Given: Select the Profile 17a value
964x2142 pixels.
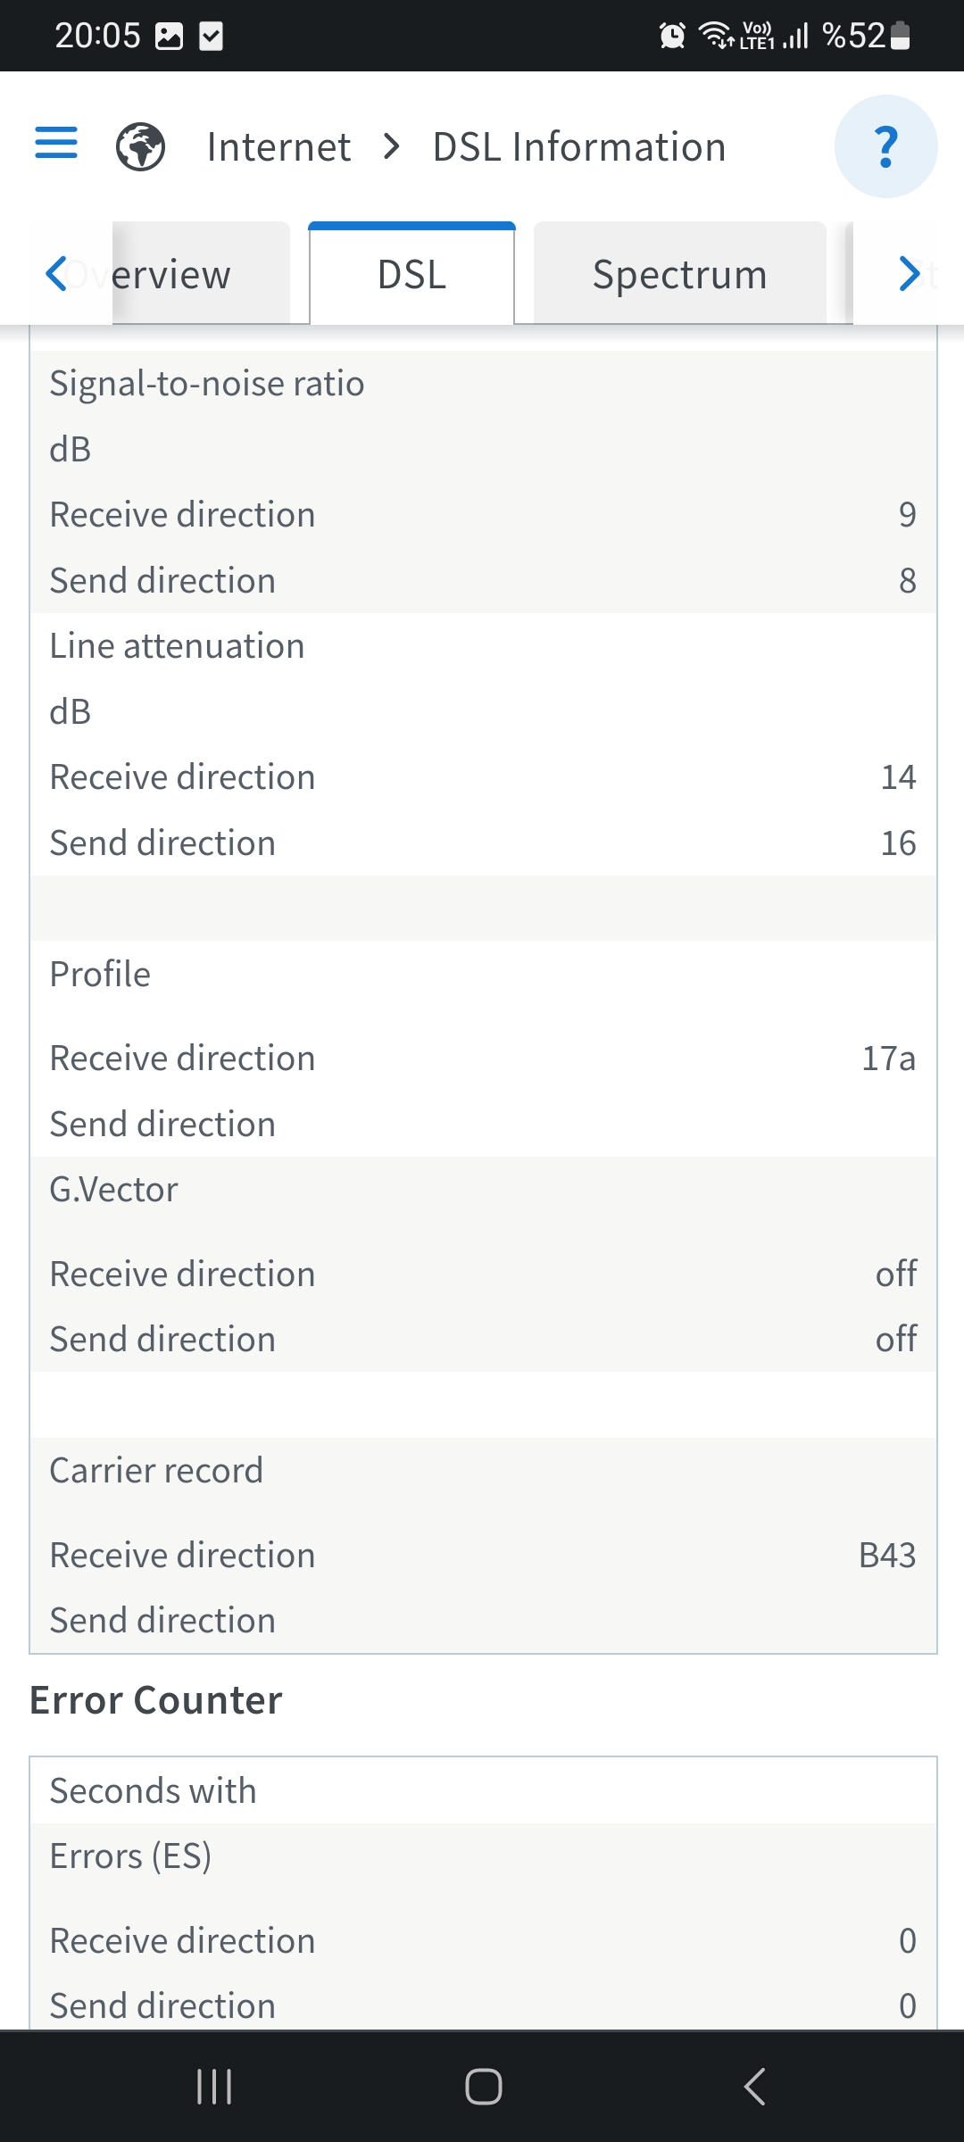Looking at the screenshot, I should tap(888, 1058).
